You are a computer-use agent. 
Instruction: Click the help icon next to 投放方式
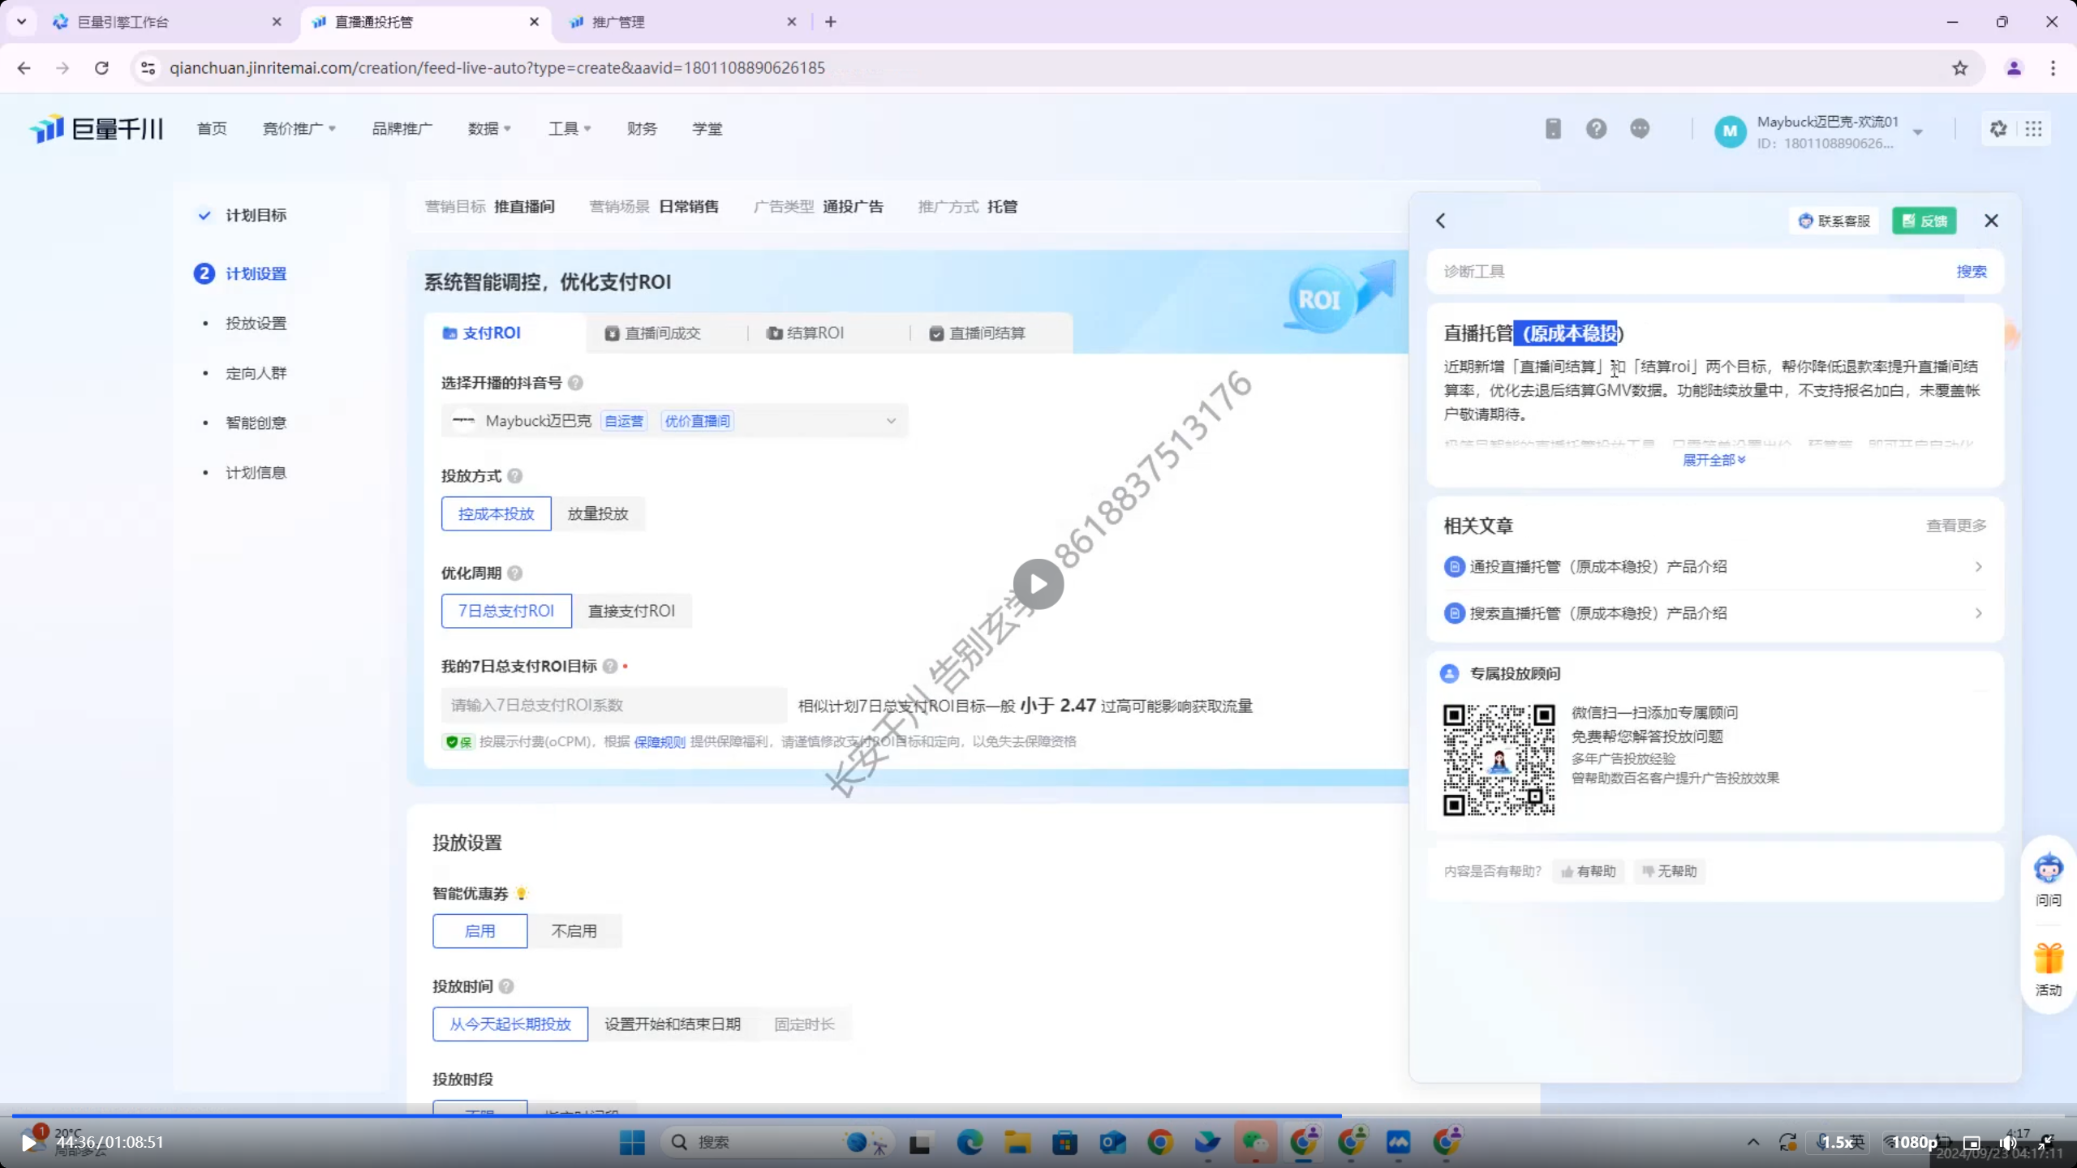(x=514, y=476)
